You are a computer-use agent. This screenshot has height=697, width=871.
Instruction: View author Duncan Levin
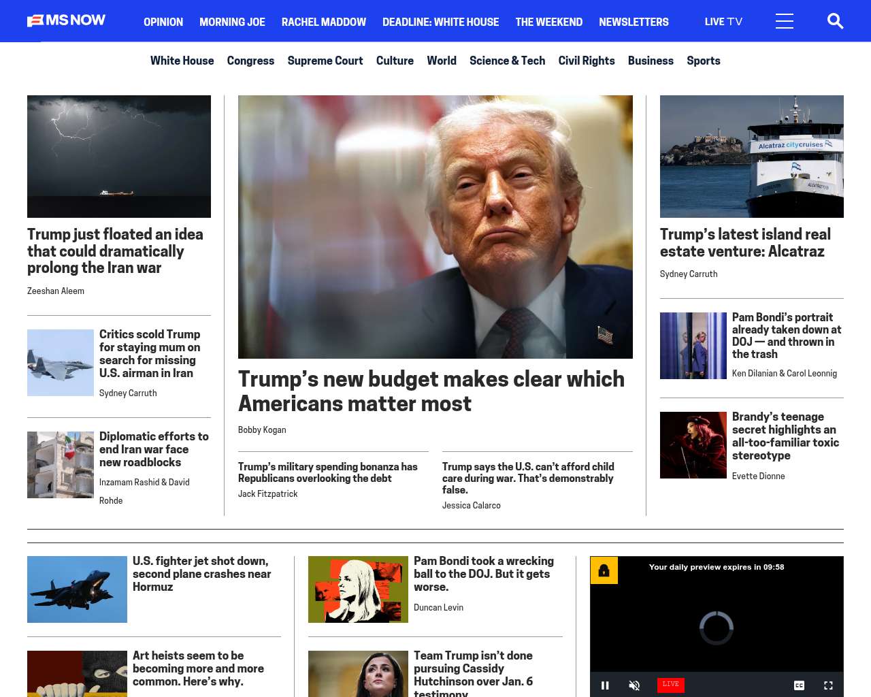click(x=438, y=607)
